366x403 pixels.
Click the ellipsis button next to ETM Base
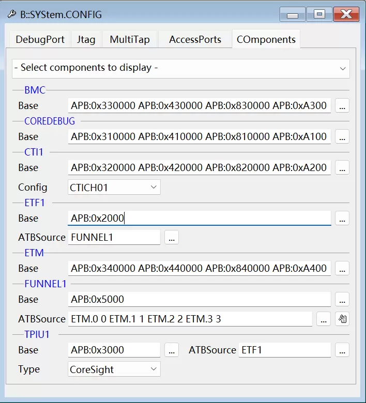pos(342,269)
